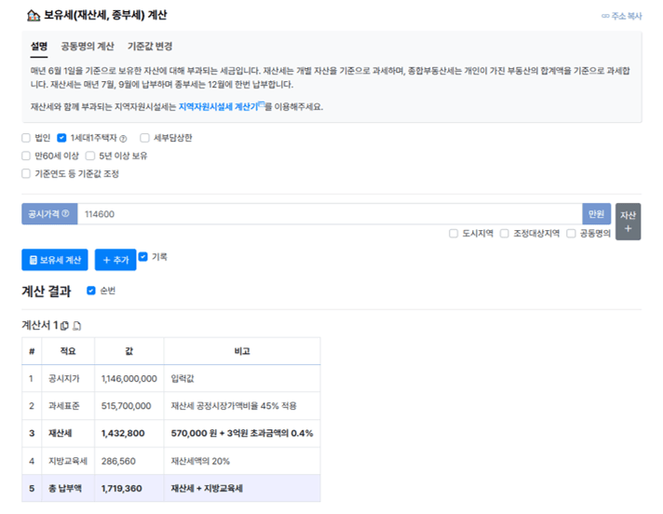This screenshot has height=514, width=663.
Task: Click the 공시가격 help label
Action: (49, 214)
